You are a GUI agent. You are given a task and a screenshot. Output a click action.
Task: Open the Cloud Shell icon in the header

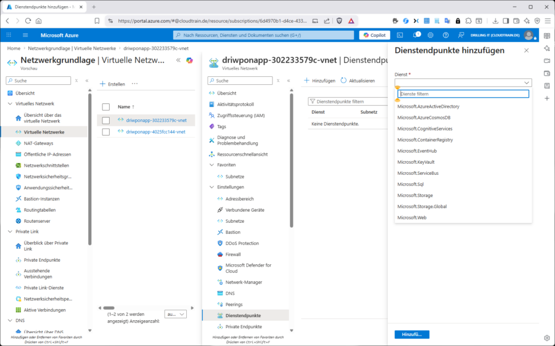400,35
